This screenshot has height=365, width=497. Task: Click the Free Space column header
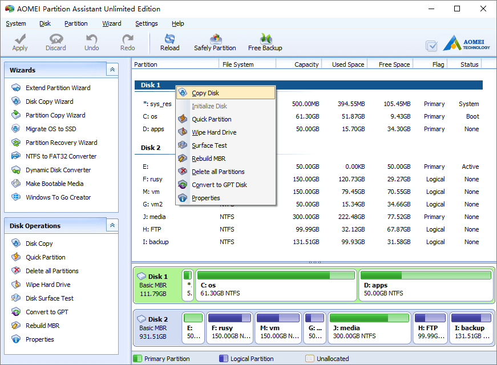coord(390,64)
